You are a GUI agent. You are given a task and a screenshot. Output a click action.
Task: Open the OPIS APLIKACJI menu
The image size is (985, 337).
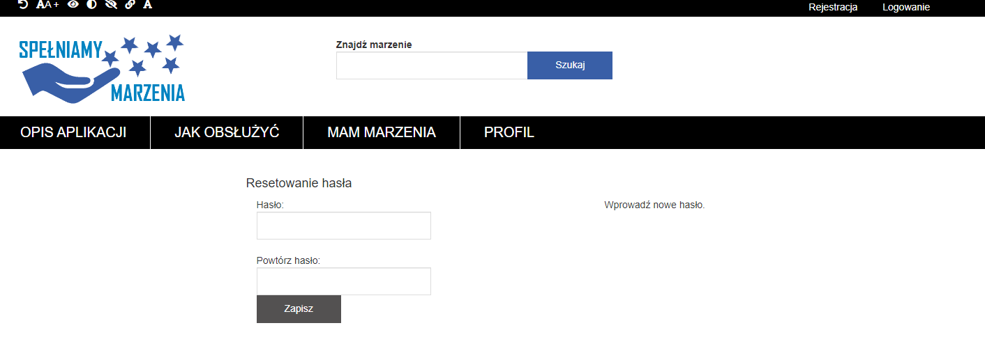point(73,132)
